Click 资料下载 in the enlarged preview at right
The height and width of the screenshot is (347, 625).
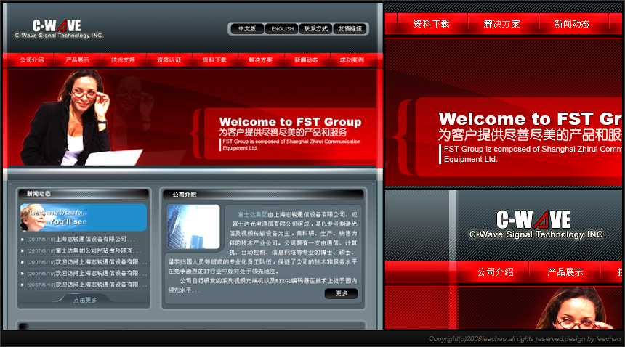(431, 24)
